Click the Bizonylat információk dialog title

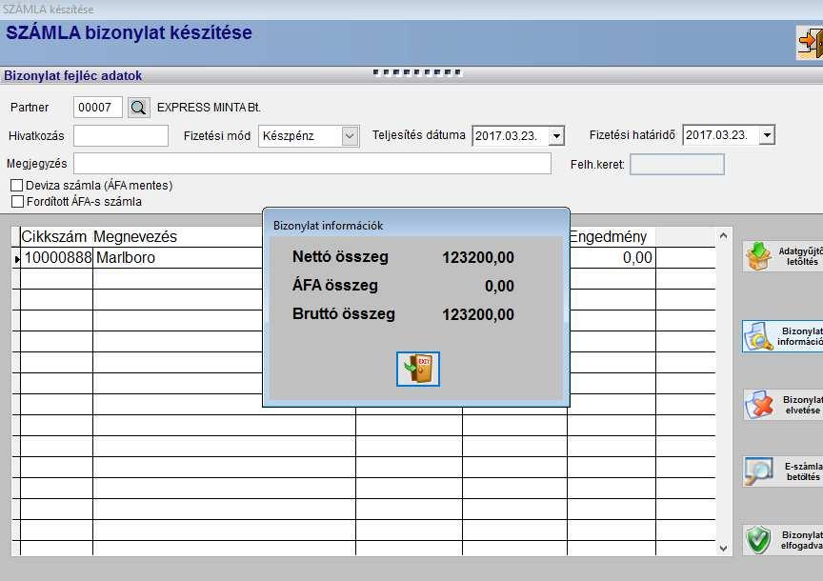coord(328,226)
